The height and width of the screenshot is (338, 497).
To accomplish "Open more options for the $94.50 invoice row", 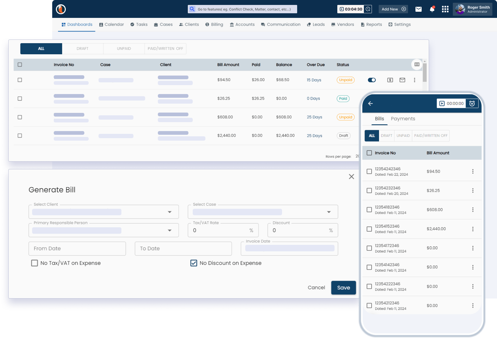I will [415, 80].
